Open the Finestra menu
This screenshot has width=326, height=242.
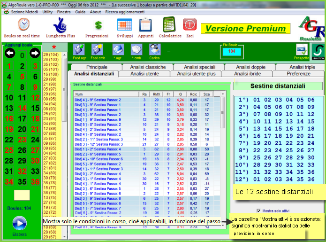[x=64, y=12]
